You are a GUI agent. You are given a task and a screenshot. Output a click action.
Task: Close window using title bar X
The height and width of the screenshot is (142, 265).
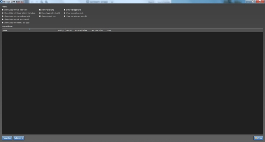(x=260, y=2)
